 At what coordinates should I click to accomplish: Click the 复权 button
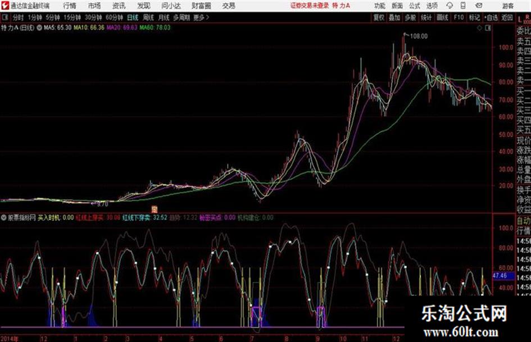tap(379, 17)
